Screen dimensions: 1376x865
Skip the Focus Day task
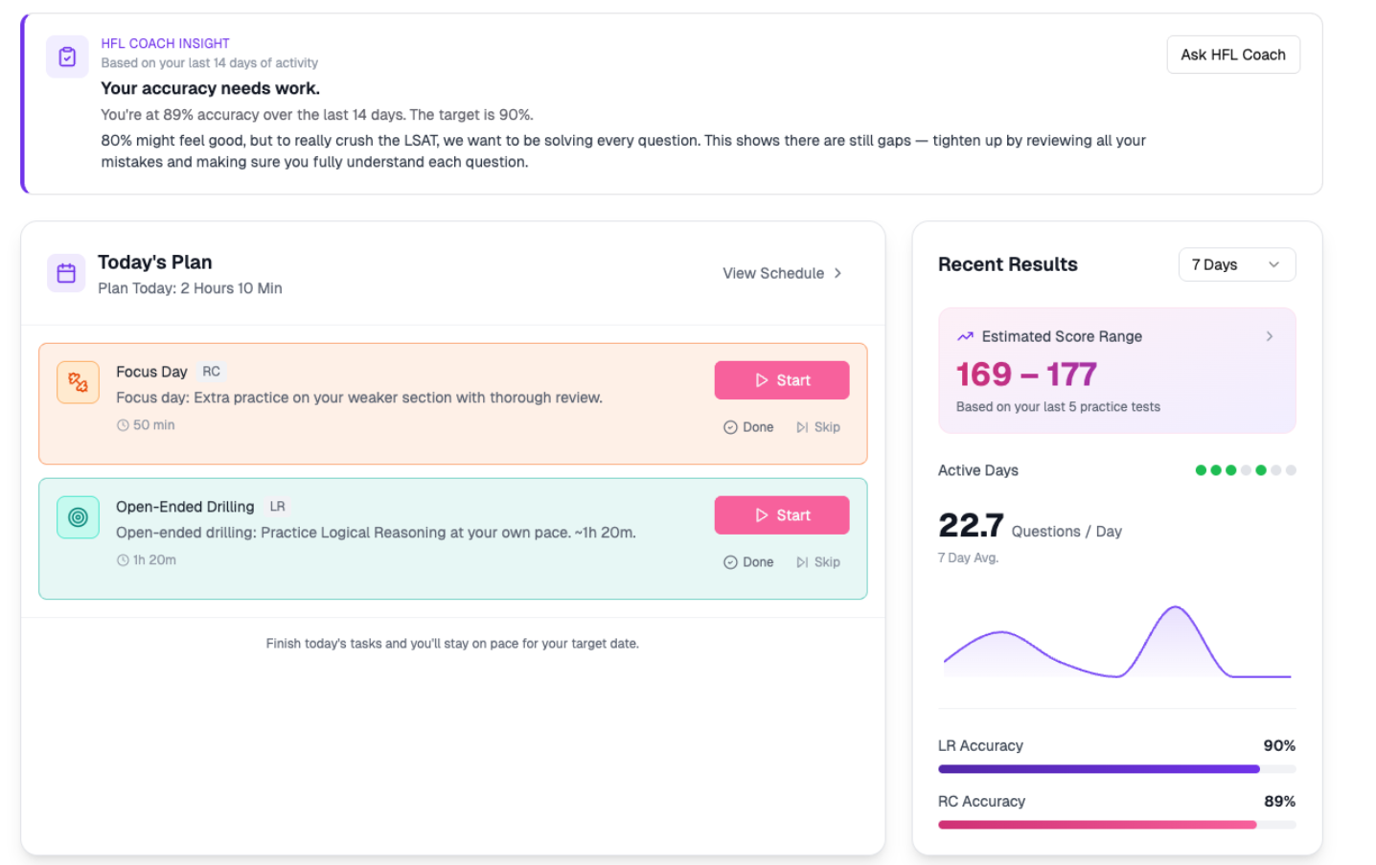click(x=818, y=427)
